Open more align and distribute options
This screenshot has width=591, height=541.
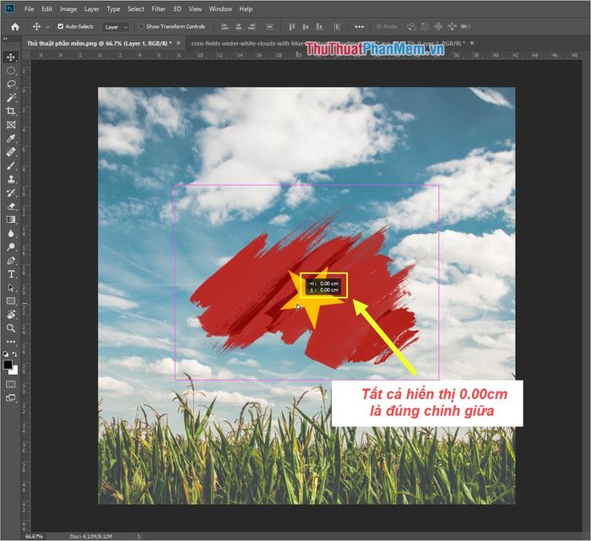[x=359, y=27]
